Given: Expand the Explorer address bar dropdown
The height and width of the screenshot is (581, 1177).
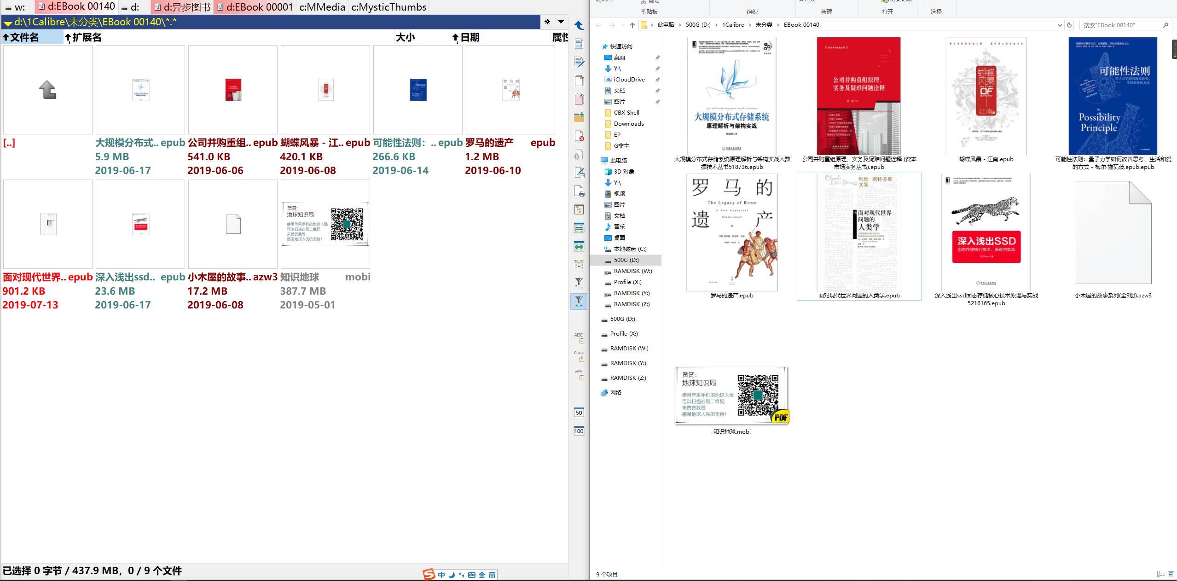Looking at the screenshot, I should click(x=1060, y=25).
